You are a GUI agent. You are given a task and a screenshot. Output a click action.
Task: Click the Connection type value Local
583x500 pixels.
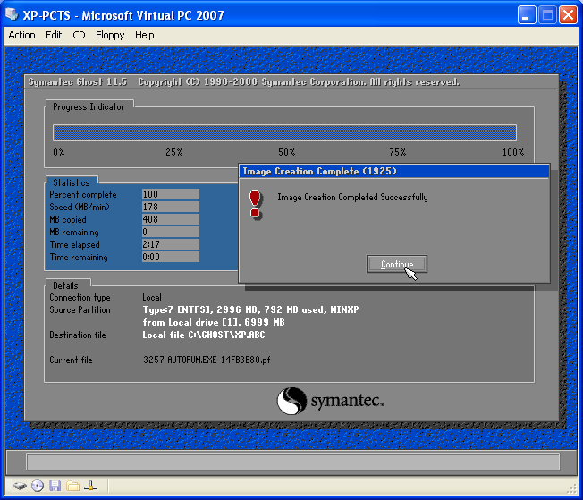152,297
